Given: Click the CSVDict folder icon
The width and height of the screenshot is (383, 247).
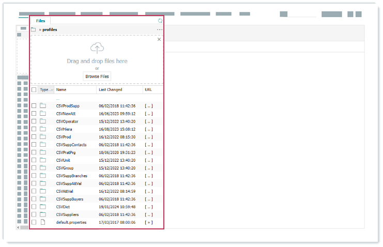Looking at the screenshot, I should (43, 207).
